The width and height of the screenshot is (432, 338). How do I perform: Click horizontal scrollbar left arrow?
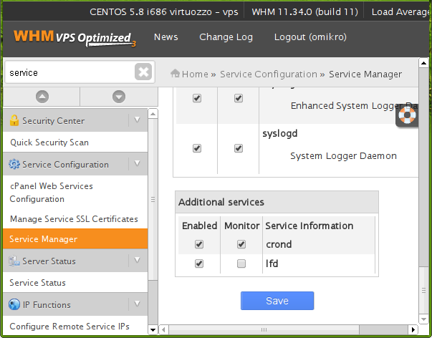[x=163, y=329]
